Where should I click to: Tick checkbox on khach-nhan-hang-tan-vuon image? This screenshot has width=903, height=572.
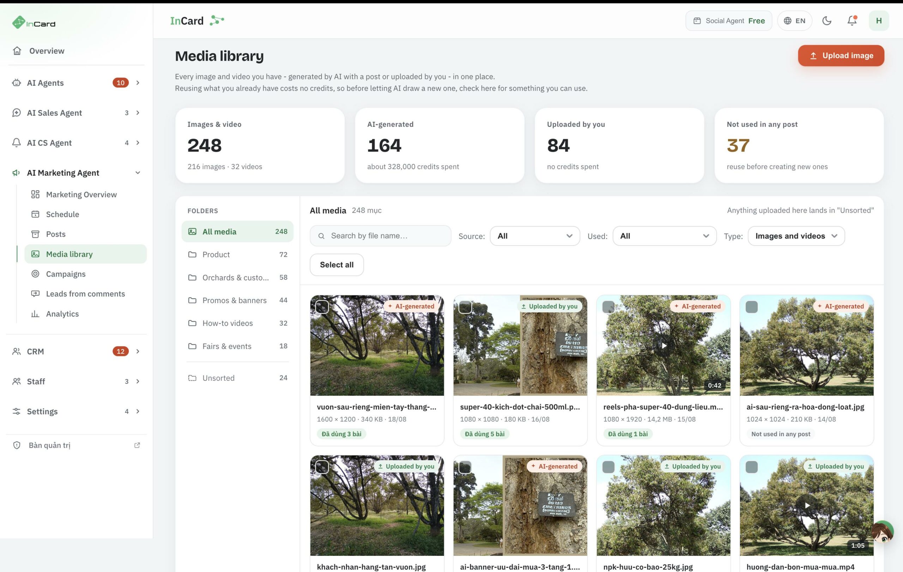coord(322,467)
